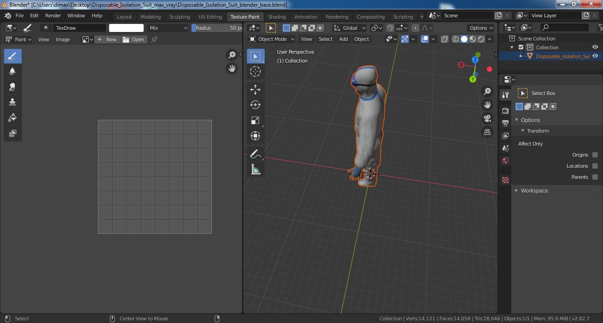The height and width of the screenshot is (323, 603).
Task: Open the Global transform orientation dropdown
Action: 350,28
